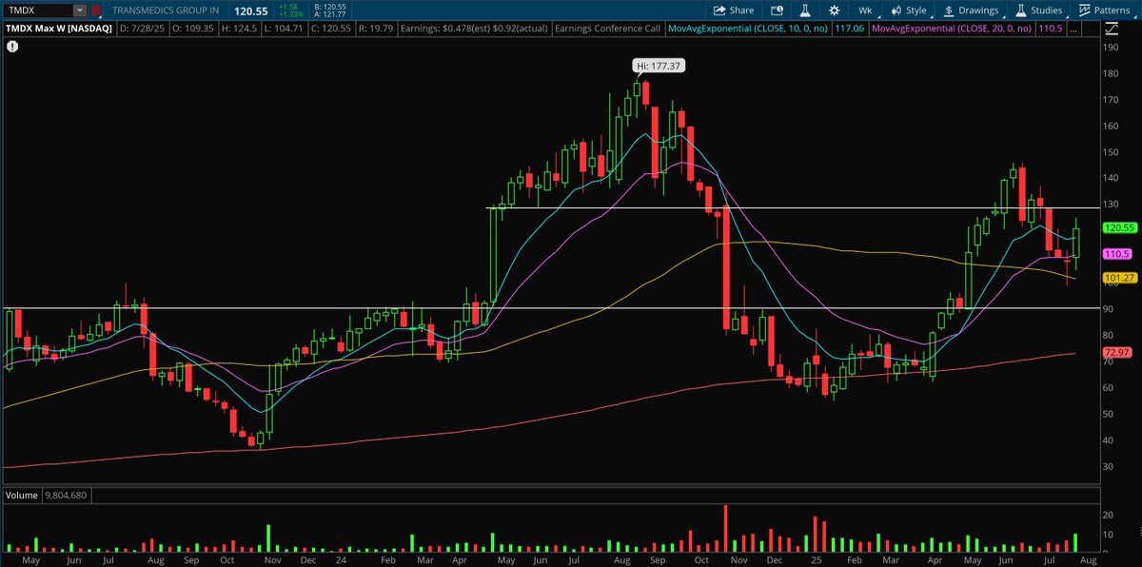Viewport: 1142px width, 567px height.
Task: Click the Volume study label
Action: (22, 496)
